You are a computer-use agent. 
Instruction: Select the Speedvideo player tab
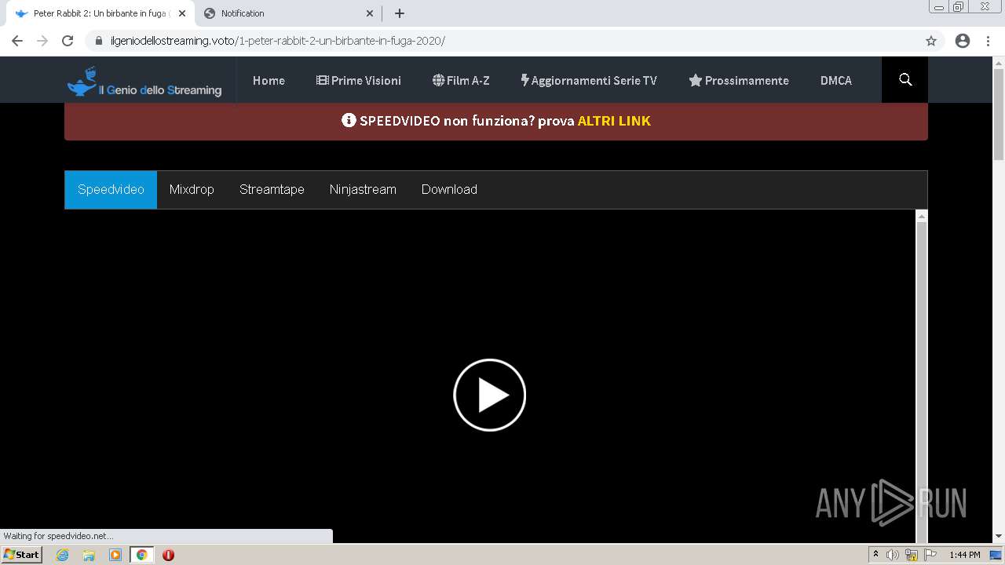coord(111,190)
